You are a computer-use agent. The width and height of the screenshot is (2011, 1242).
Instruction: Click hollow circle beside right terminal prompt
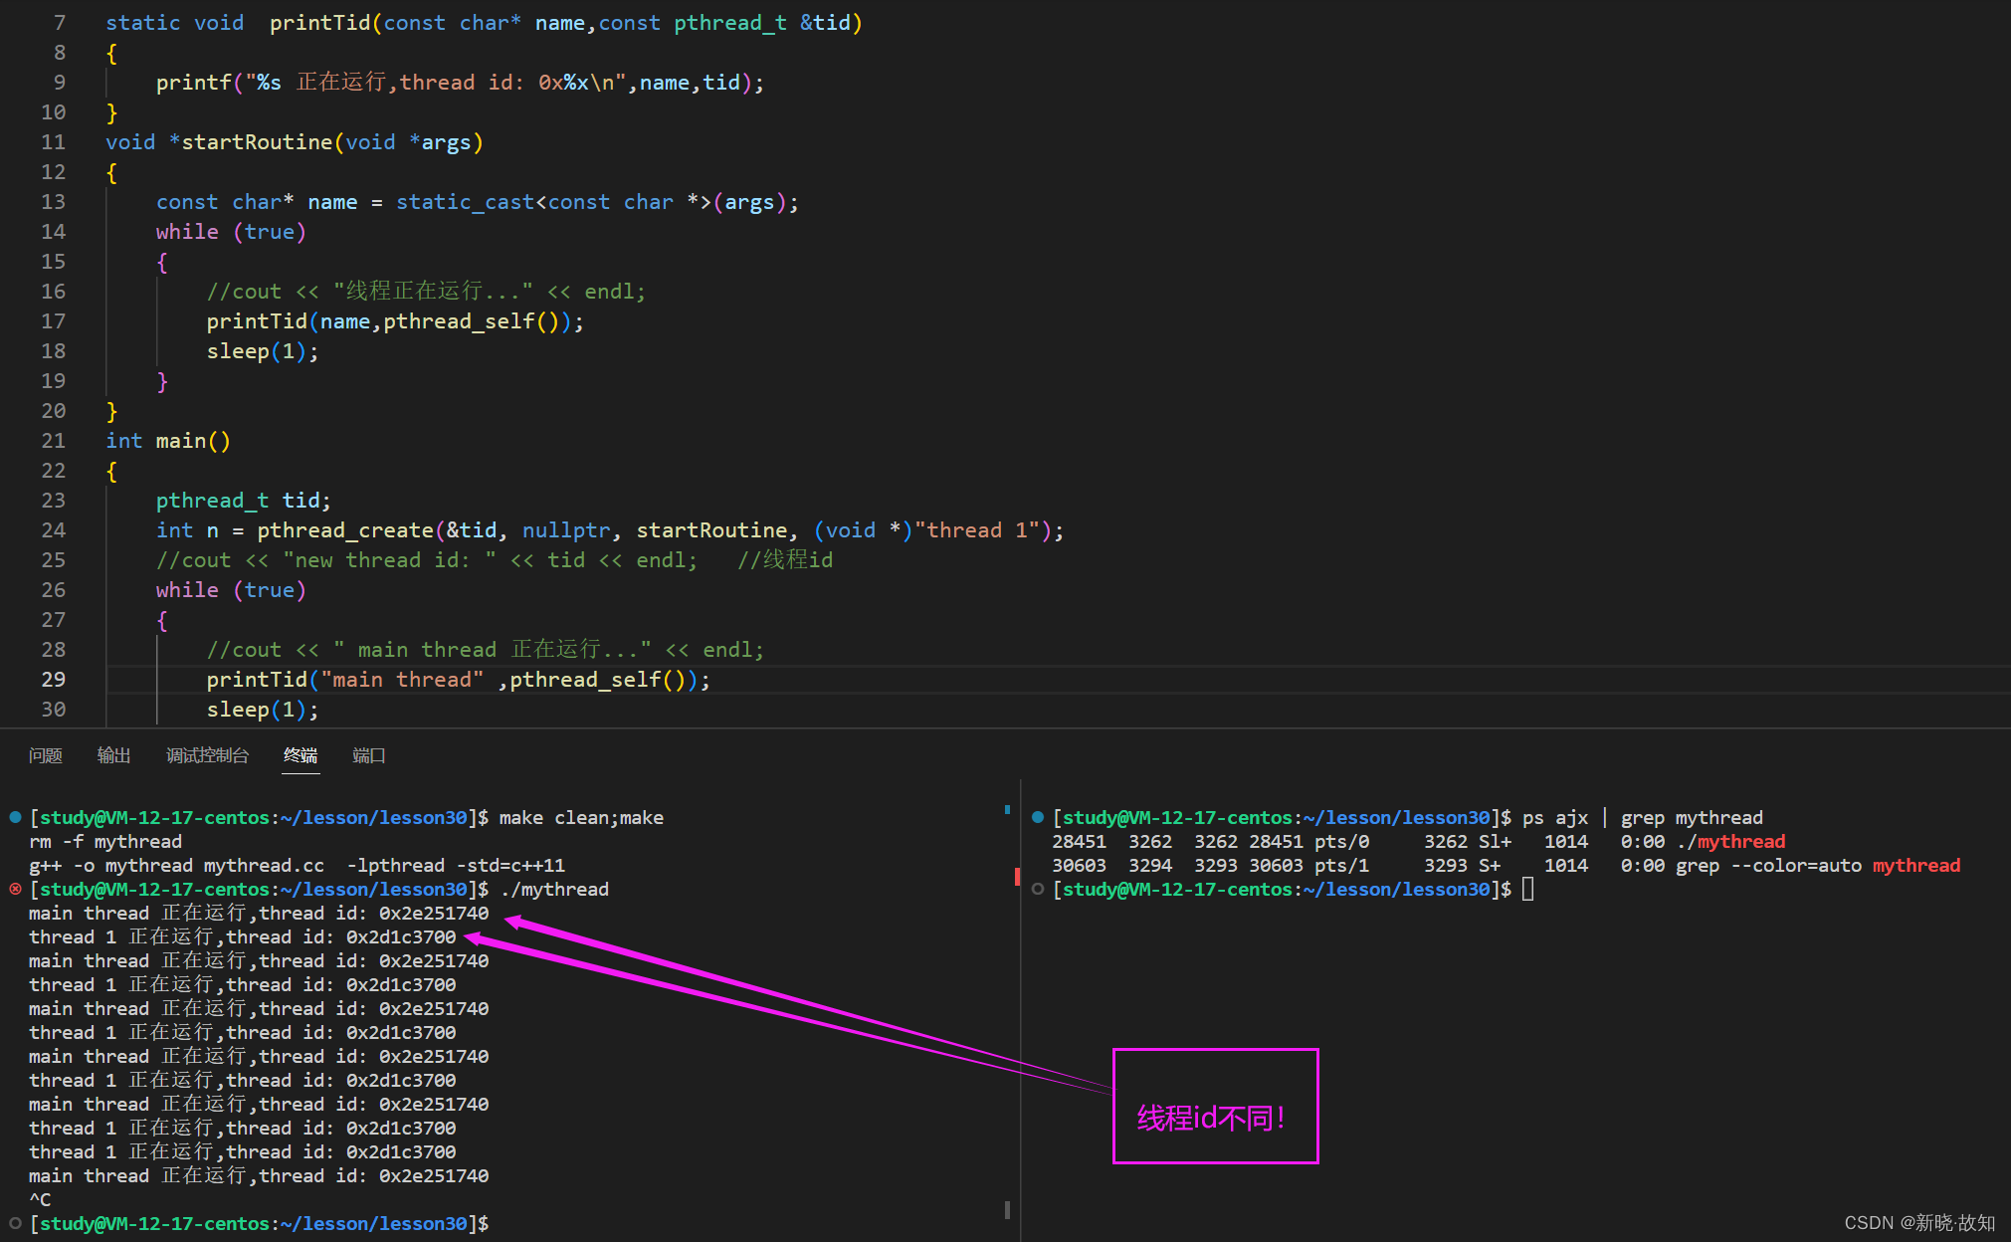1038,889
